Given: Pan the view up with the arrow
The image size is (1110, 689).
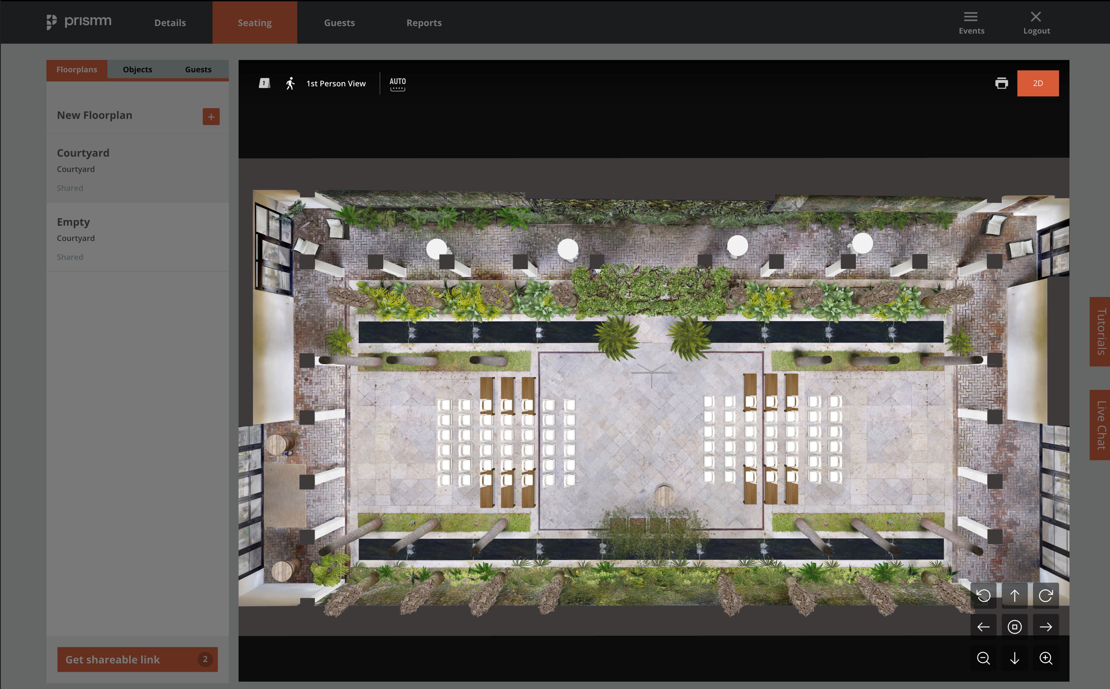Looking at the screenshot, I should 1014,595.
